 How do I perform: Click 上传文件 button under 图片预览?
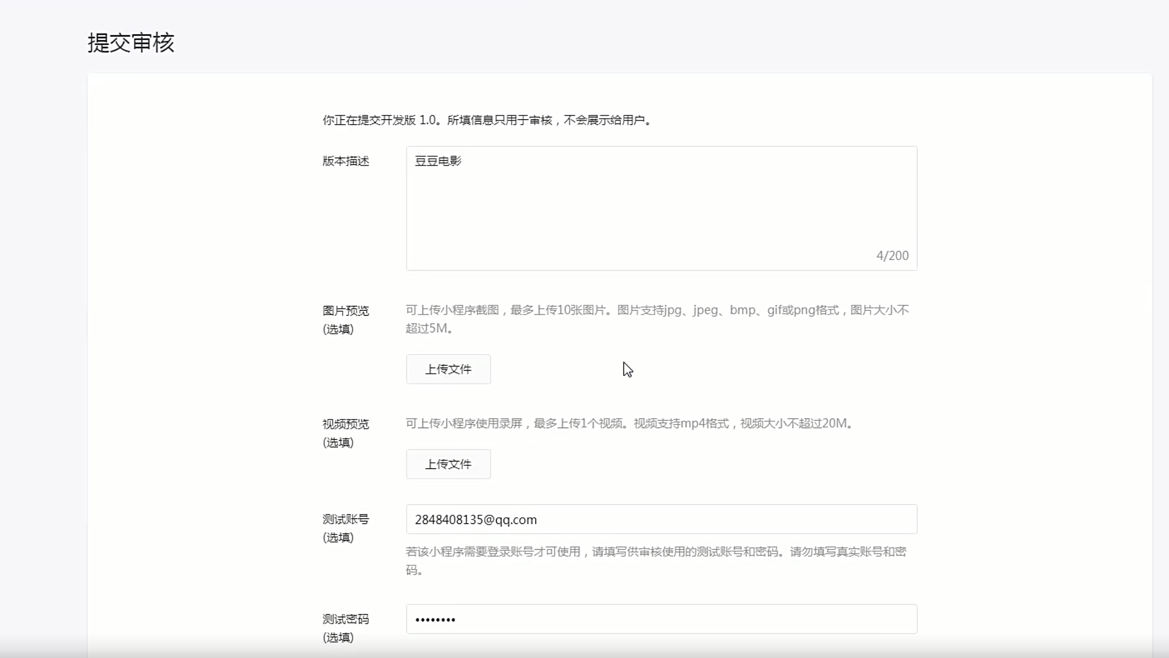448,369
